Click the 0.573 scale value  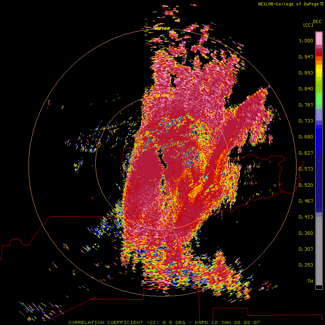tap(306, 169)
